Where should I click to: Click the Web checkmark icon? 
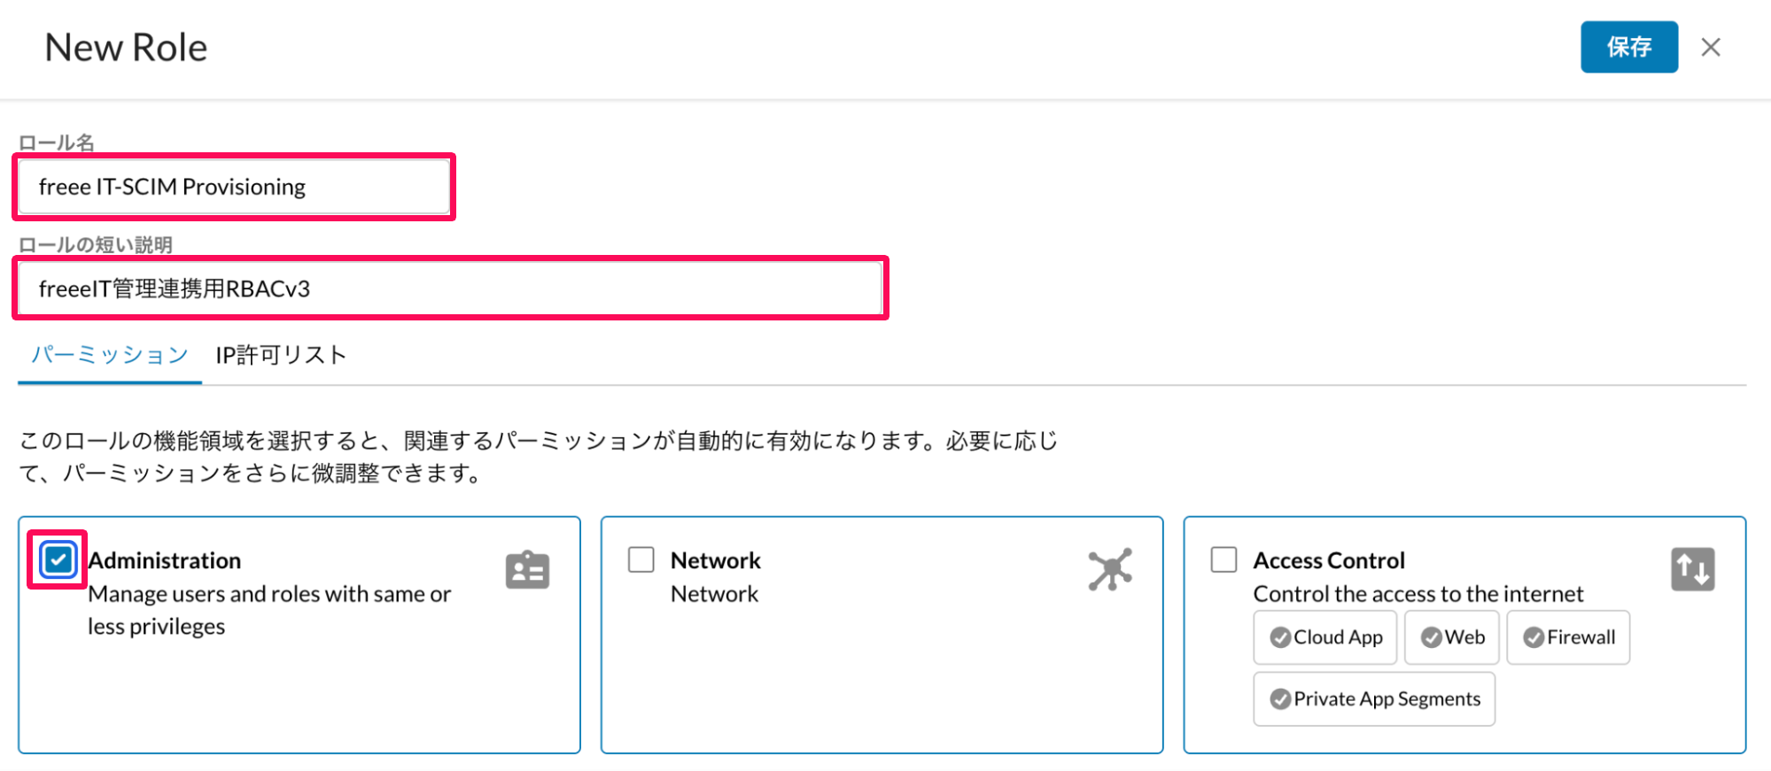point(1431,637)
